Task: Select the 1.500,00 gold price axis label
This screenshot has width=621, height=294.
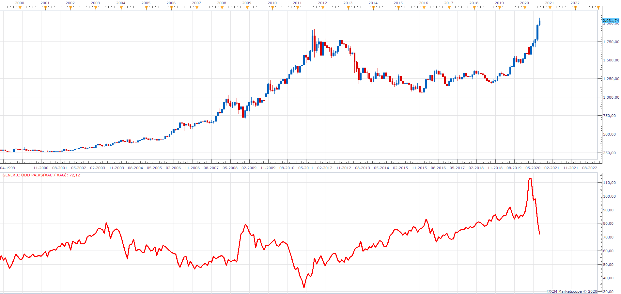Action: 611,60
